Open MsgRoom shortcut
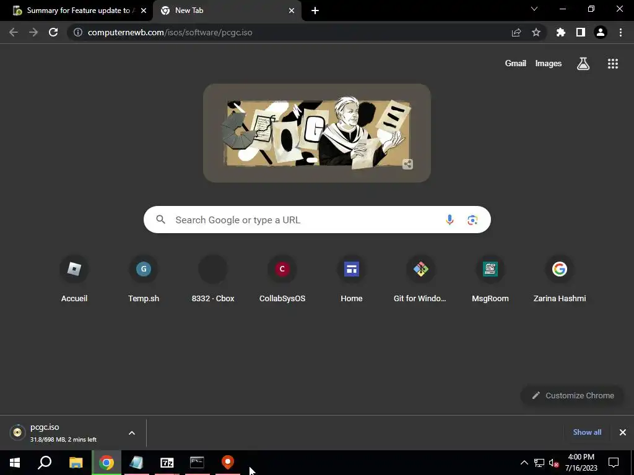This screenshot has width=634, height=475. pyautogui.click(x=490, y=280)
